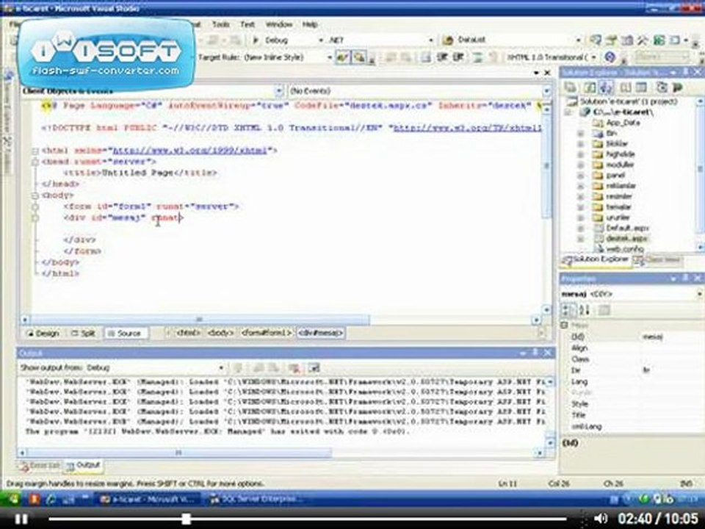The image size is (705, 529).
Task: Click the DataList find icon in toolbar
Action: pos(448,40)
